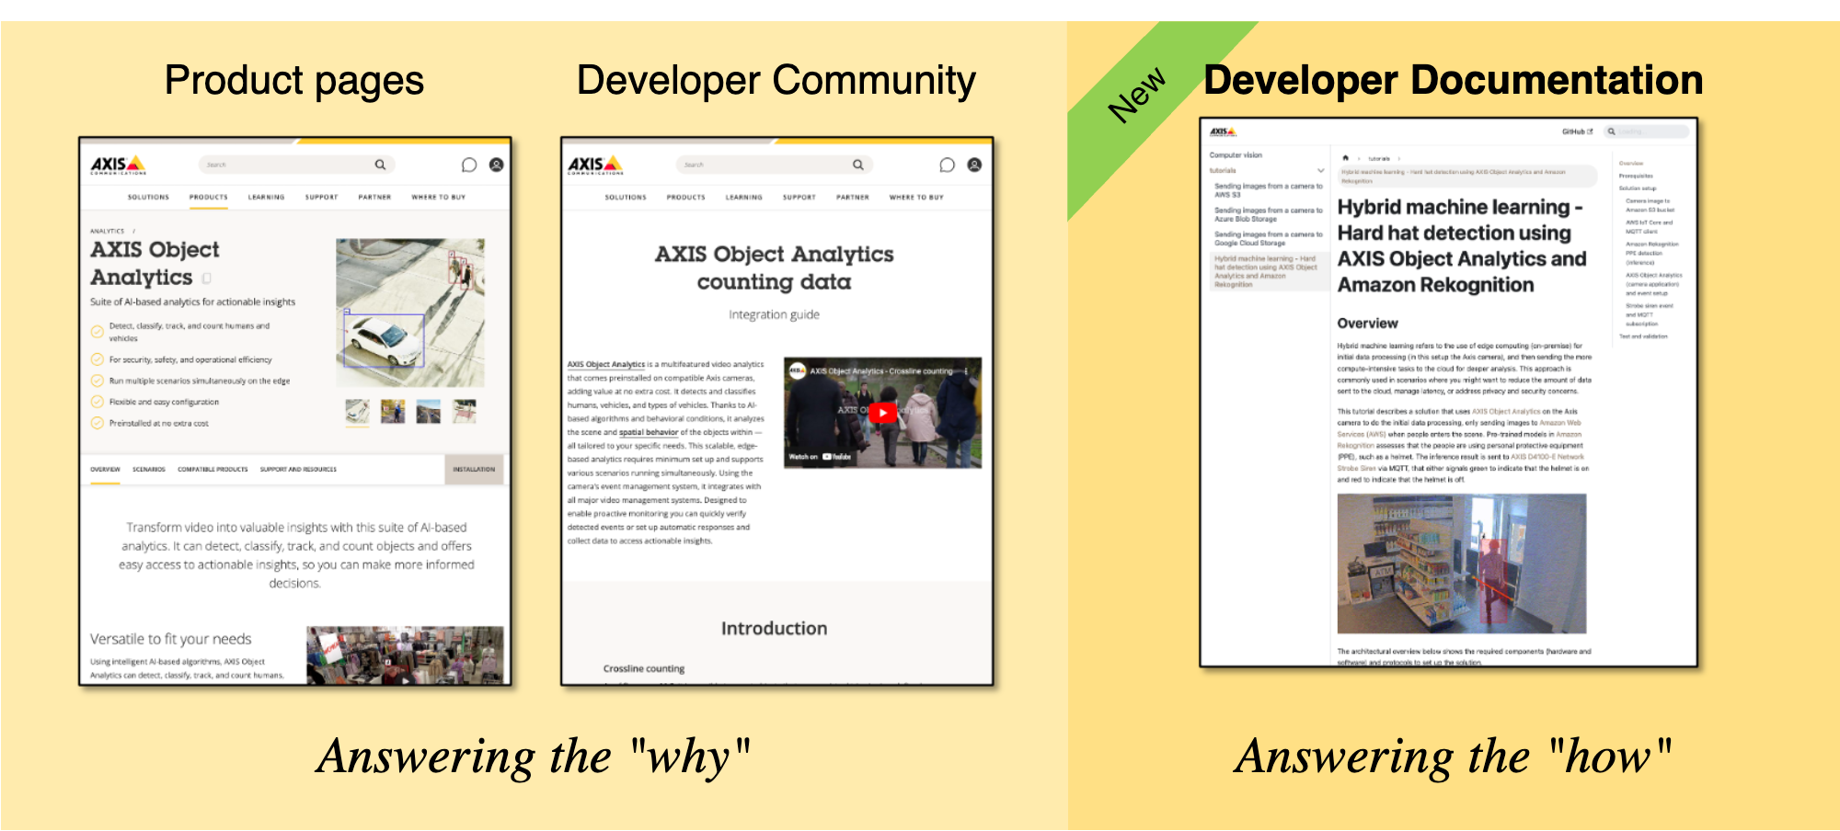Open WHERE TO BUY on Product pages

coord(438,197)
